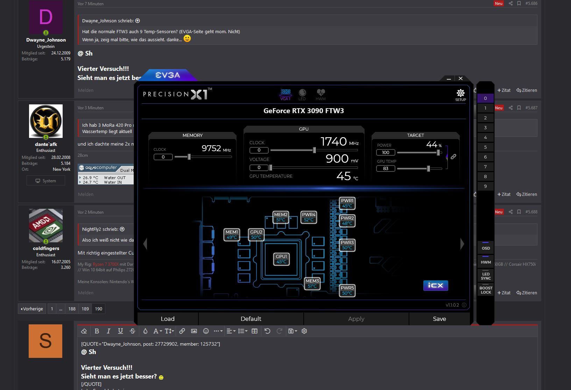
Task: Expand the text alignment dropdown
Action: click(x=231, y=331)
